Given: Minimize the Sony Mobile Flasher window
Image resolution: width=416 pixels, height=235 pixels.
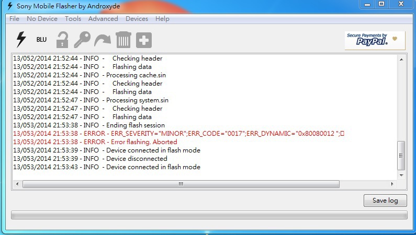Looking at the screenshot, I should click(367, 4).
